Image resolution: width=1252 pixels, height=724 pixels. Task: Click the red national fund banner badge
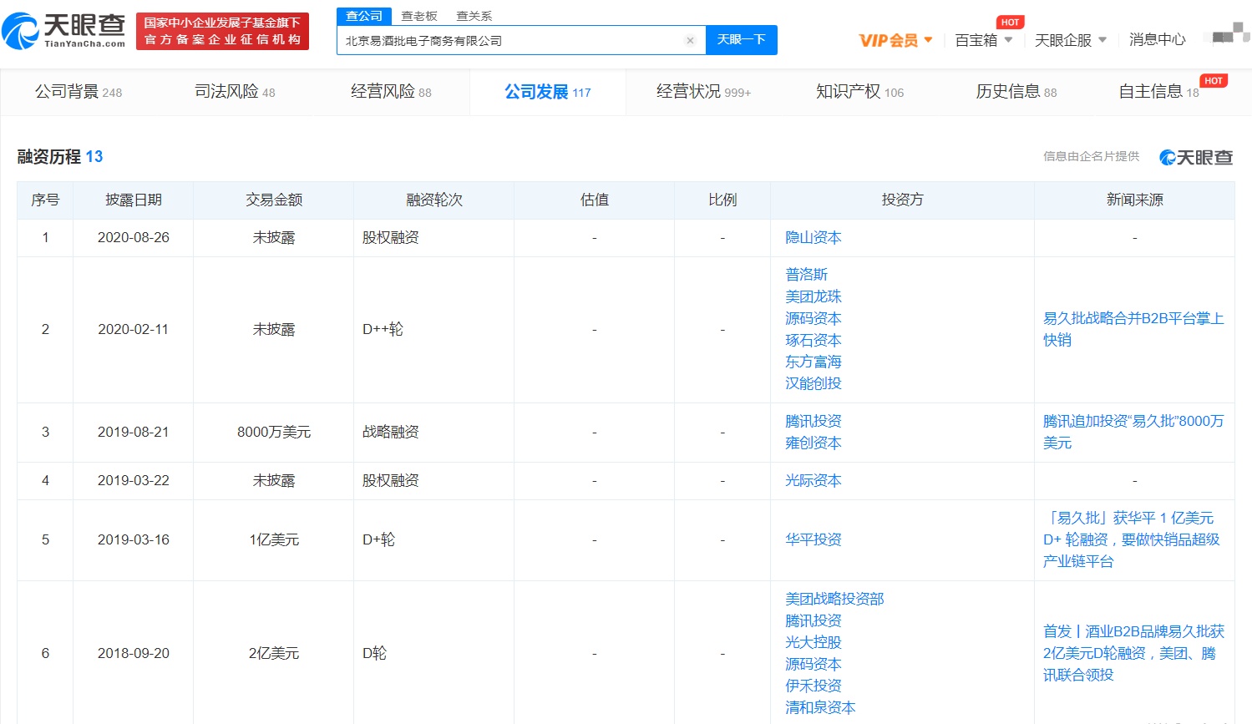point(222,31)
